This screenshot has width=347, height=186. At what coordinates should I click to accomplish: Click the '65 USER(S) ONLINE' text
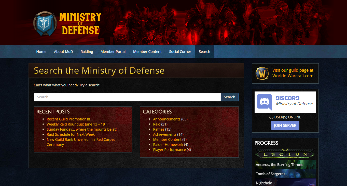click(285, 117)
